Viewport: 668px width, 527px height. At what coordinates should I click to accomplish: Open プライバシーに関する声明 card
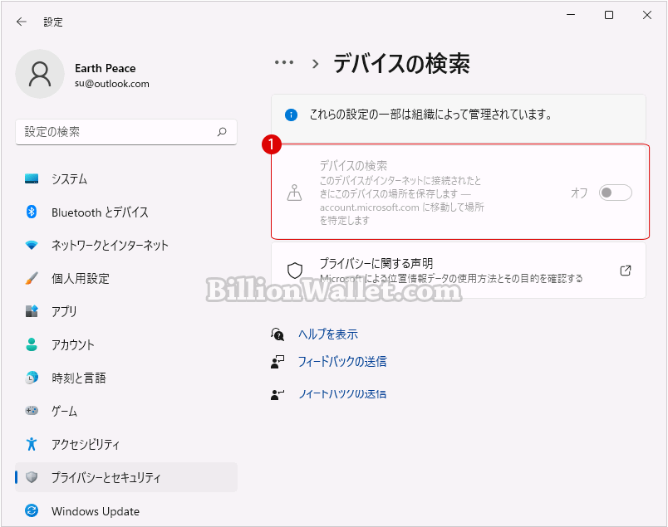click(459, 271)
